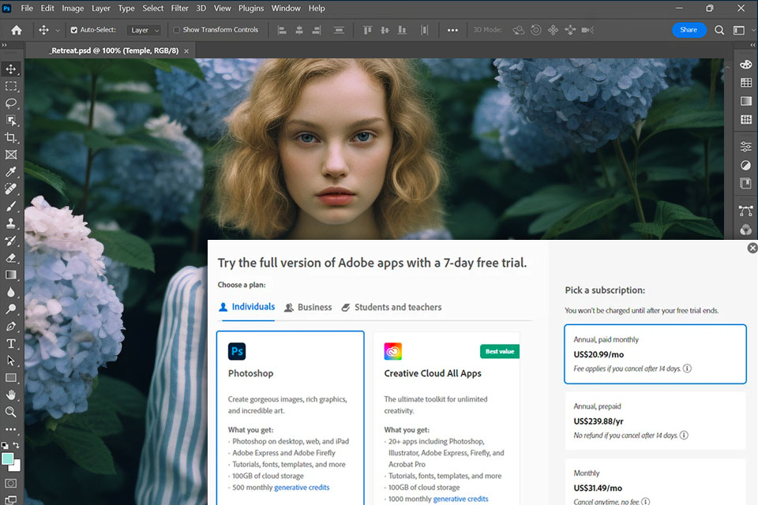Select the Brush tool
Screen dimensions: 758x505
pos(10,207)
